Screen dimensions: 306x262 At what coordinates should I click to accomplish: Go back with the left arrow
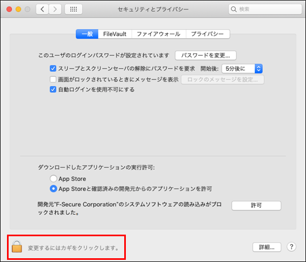42,9
